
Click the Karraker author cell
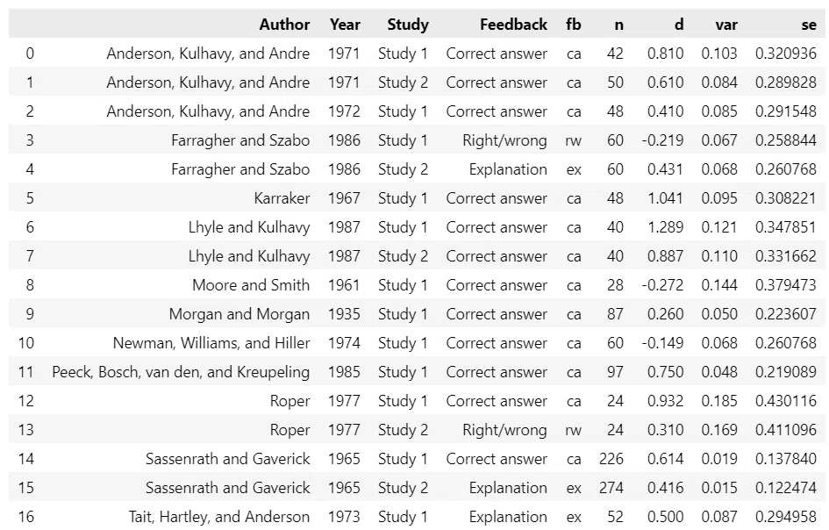pyautogui.click(x=282, y=198)
